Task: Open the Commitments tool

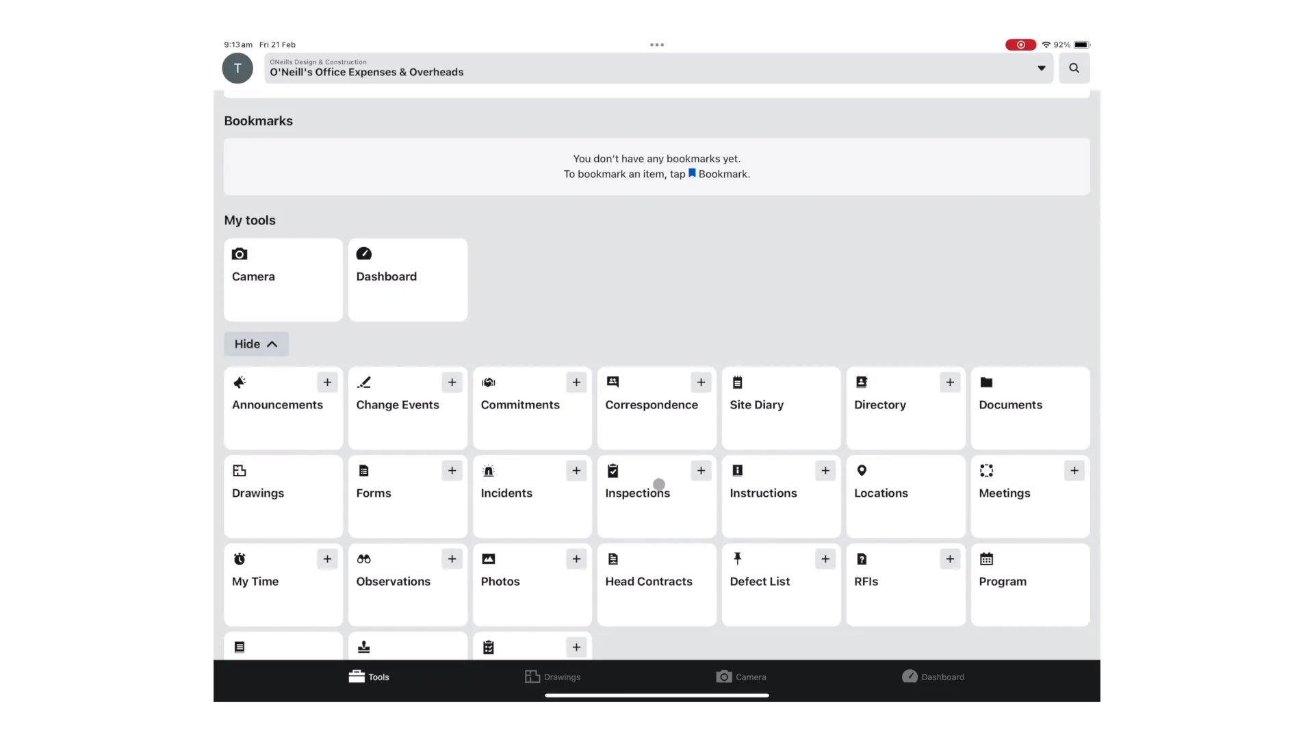Action: coord(532,409)
